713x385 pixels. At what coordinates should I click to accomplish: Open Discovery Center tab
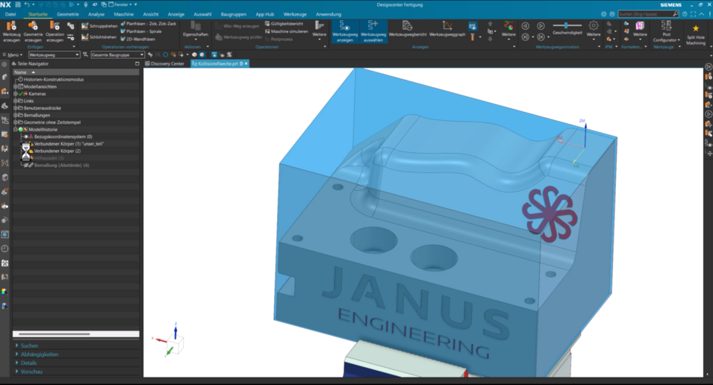pyautogui.click(x=164, y=63)
